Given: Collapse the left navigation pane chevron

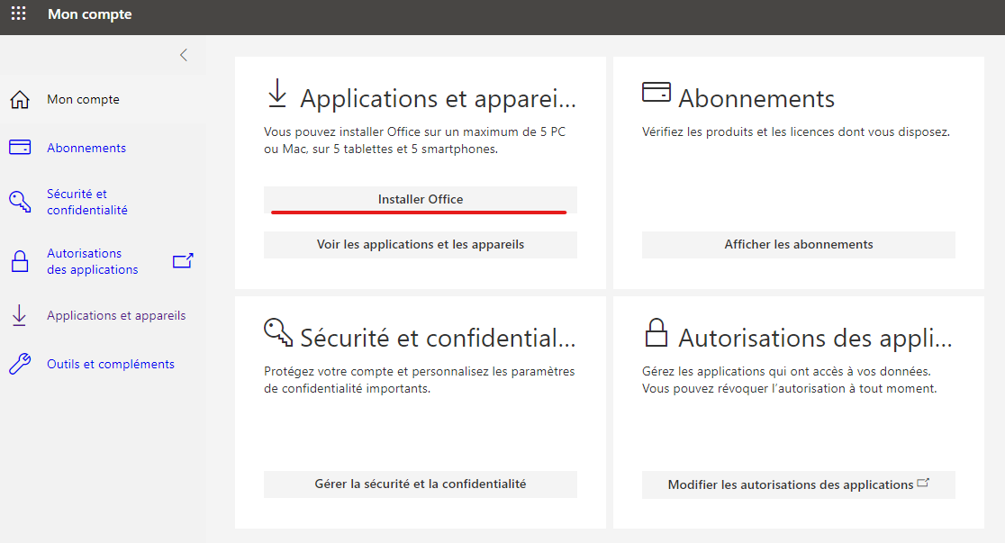Looking at the screenshot, I should [x=184, y=55].
